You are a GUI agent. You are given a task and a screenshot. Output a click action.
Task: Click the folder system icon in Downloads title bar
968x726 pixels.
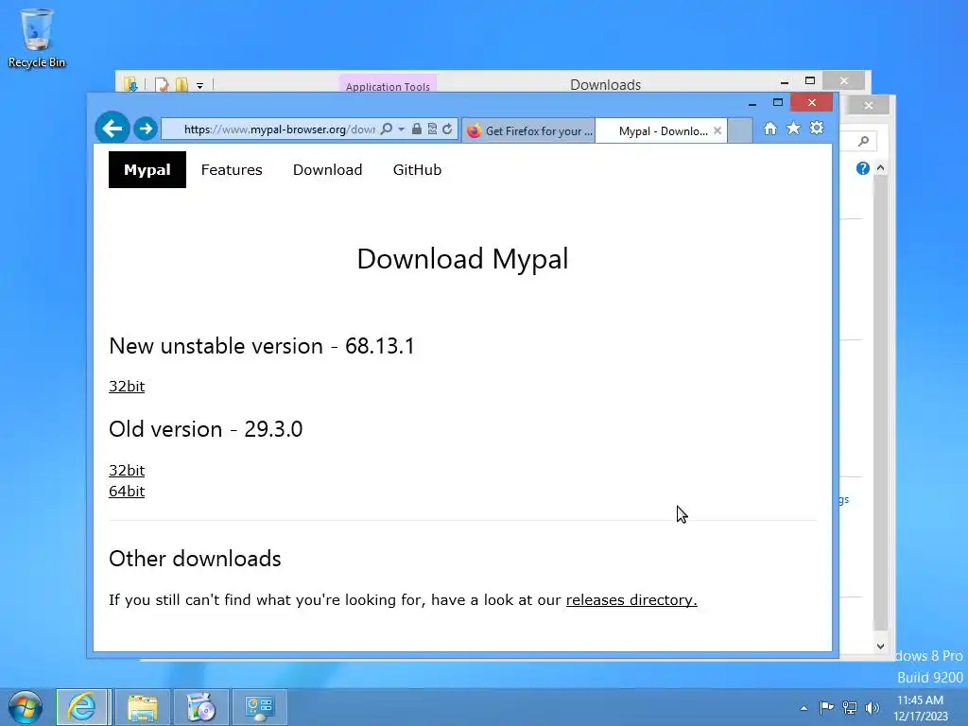tap(130, 84)
